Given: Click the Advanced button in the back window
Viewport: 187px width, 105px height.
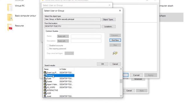Looking at the screenshot, I should 138,79.
